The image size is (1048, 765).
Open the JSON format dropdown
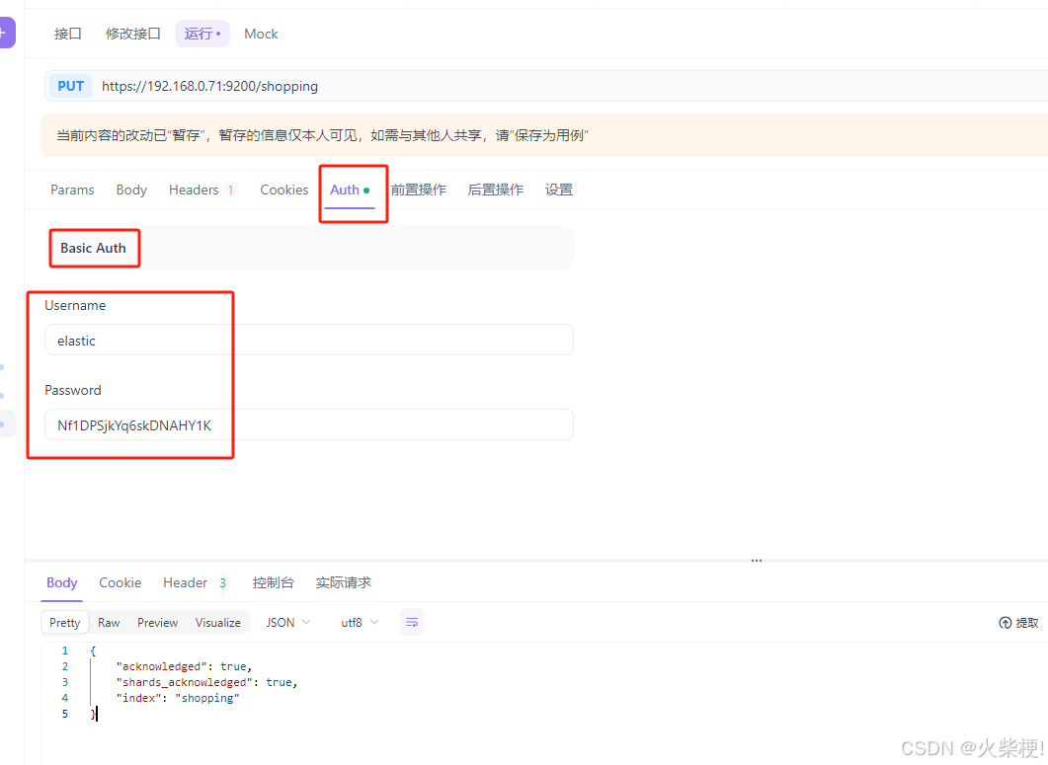click(288, 623)
